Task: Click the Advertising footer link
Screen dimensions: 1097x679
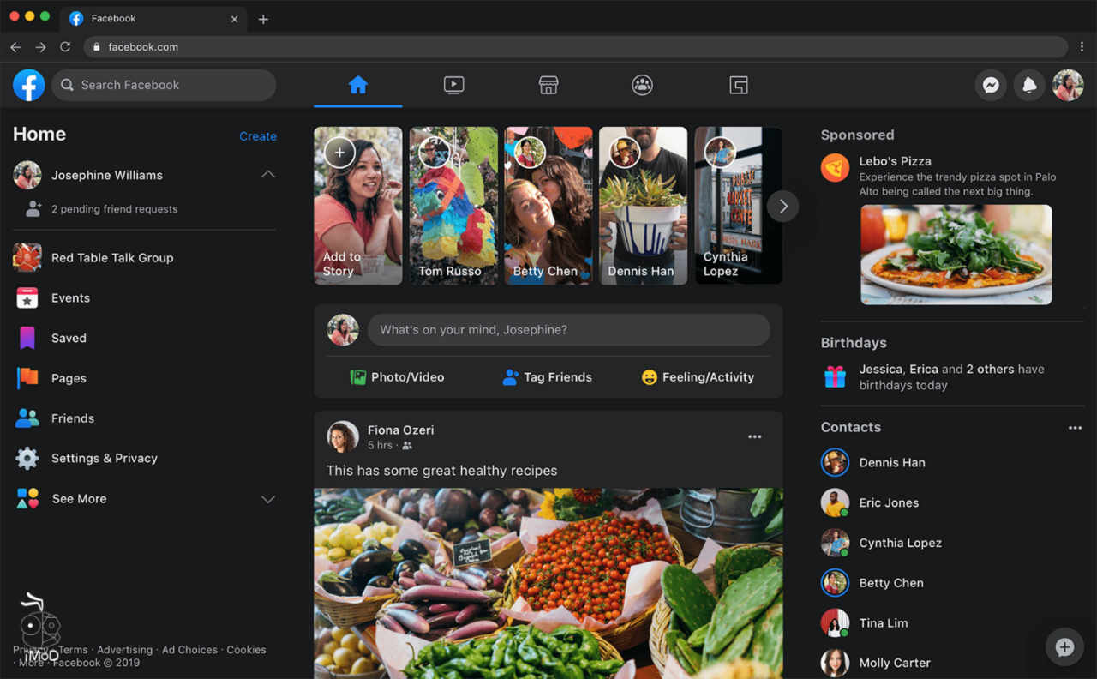Action: pos(124,650)
